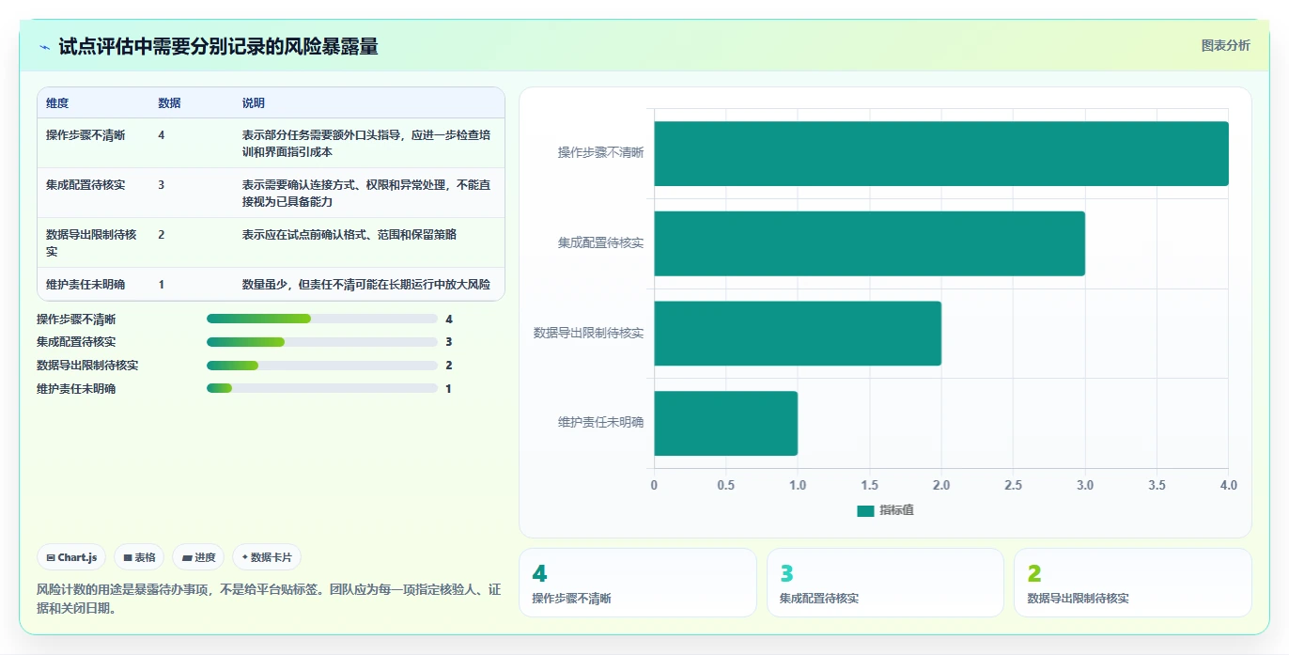Click the 操作步骤不清晰 progress bar

pyautogui.click(x=322, y=319)
